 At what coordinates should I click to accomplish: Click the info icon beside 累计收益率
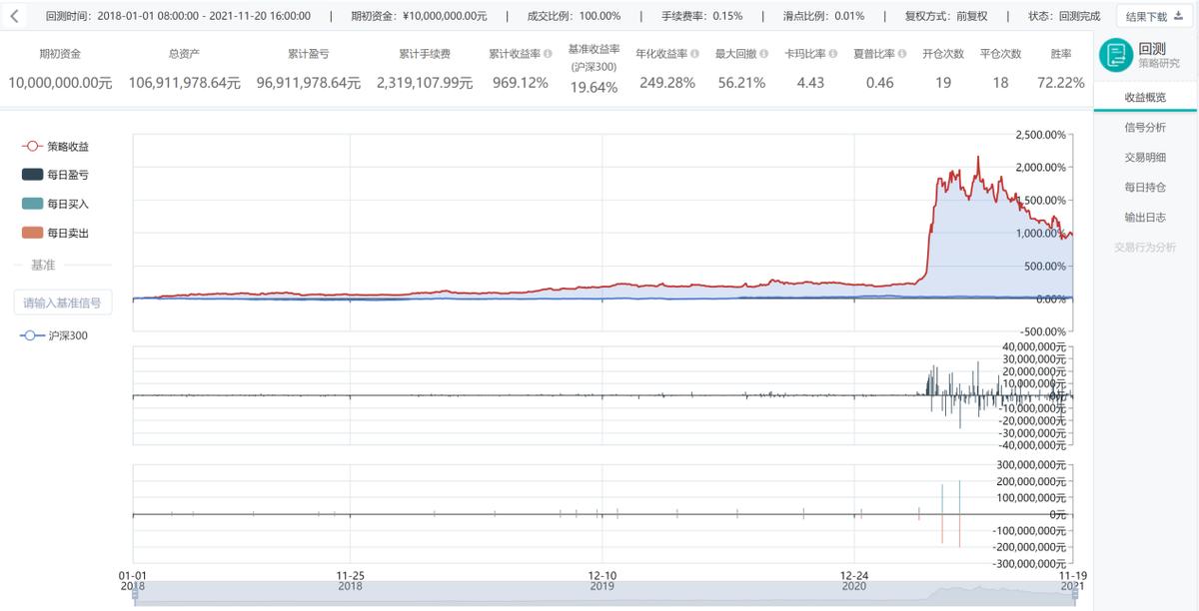pyautogui.click(x=549, y=53)
